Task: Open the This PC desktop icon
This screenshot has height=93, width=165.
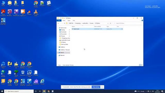Action: [3, 3]
